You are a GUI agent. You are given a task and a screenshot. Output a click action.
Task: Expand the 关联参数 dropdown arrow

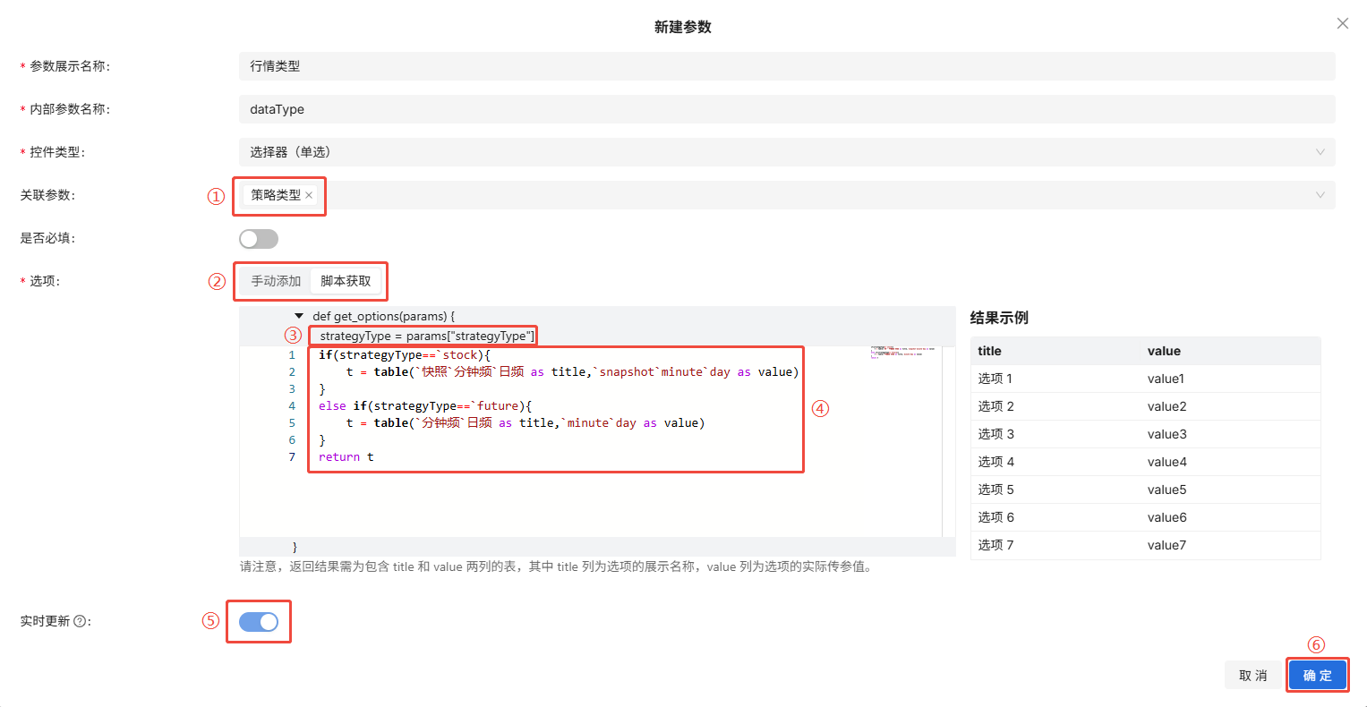[1320, 195]
